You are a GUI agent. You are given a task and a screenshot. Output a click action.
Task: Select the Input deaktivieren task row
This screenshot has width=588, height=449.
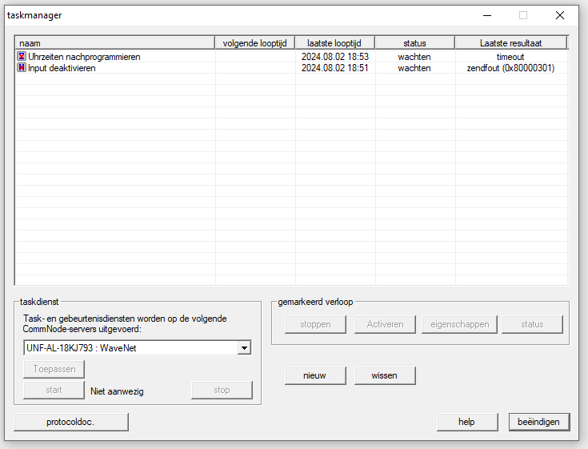tap(62, 68)
